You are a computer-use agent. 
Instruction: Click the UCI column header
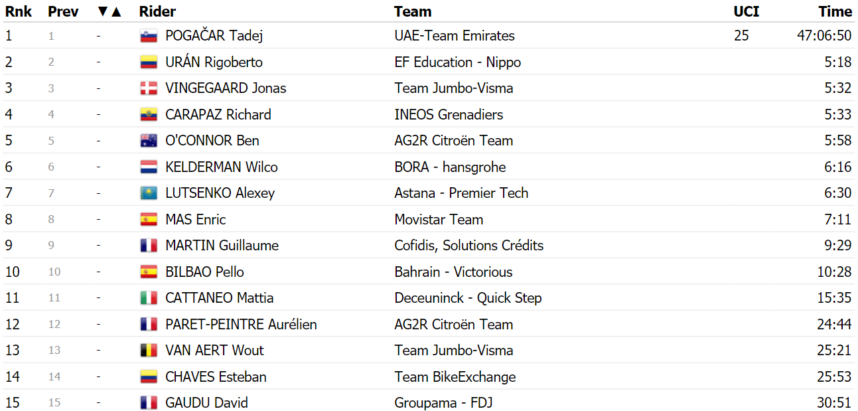(x=747, y=12)
